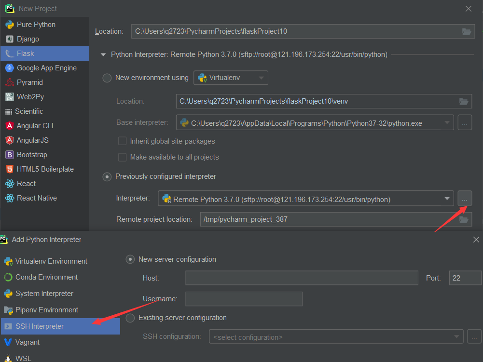The height and width of the screenshot is (362, 483).
Task: Click the Django project icon
Action: pos(10,39)
